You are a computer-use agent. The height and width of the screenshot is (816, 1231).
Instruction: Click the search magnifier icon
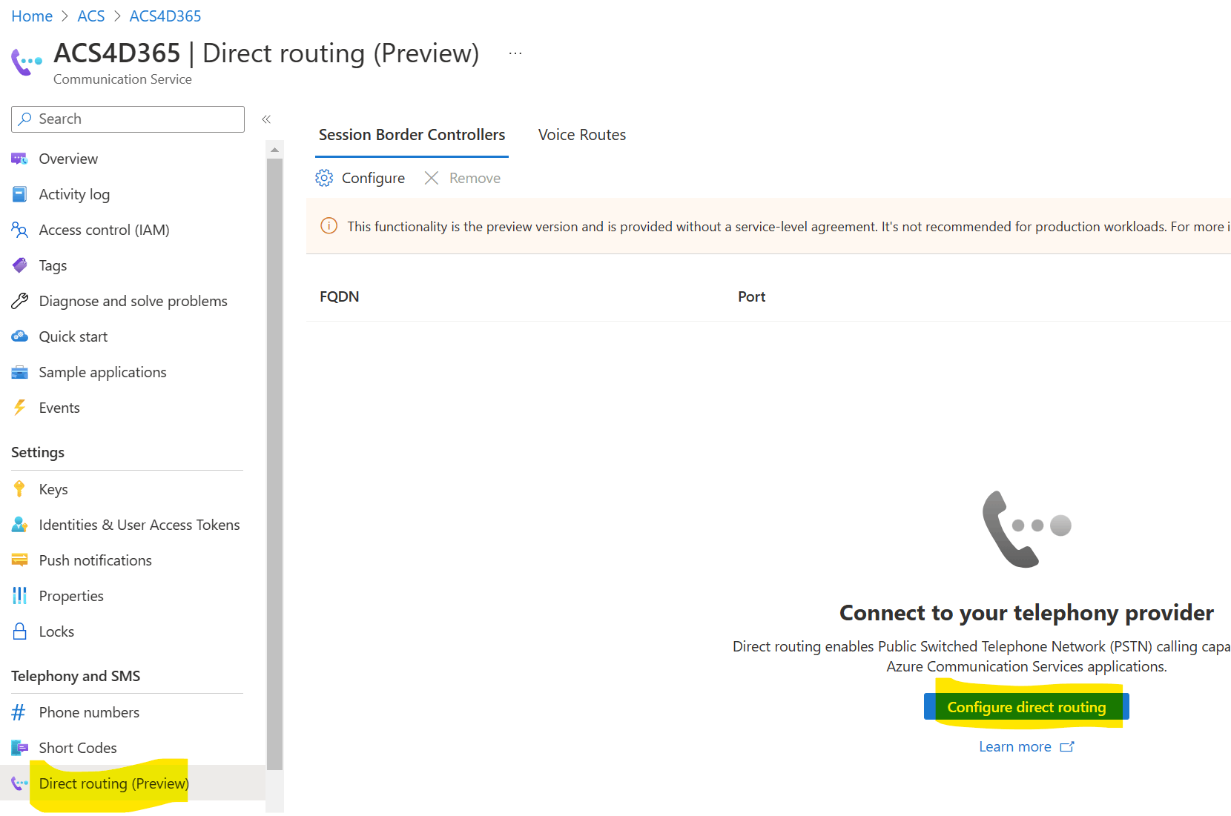coord(25,119)
